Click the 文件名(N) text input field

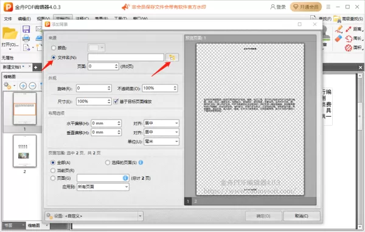pyautogui.click(x=126, y=58)
